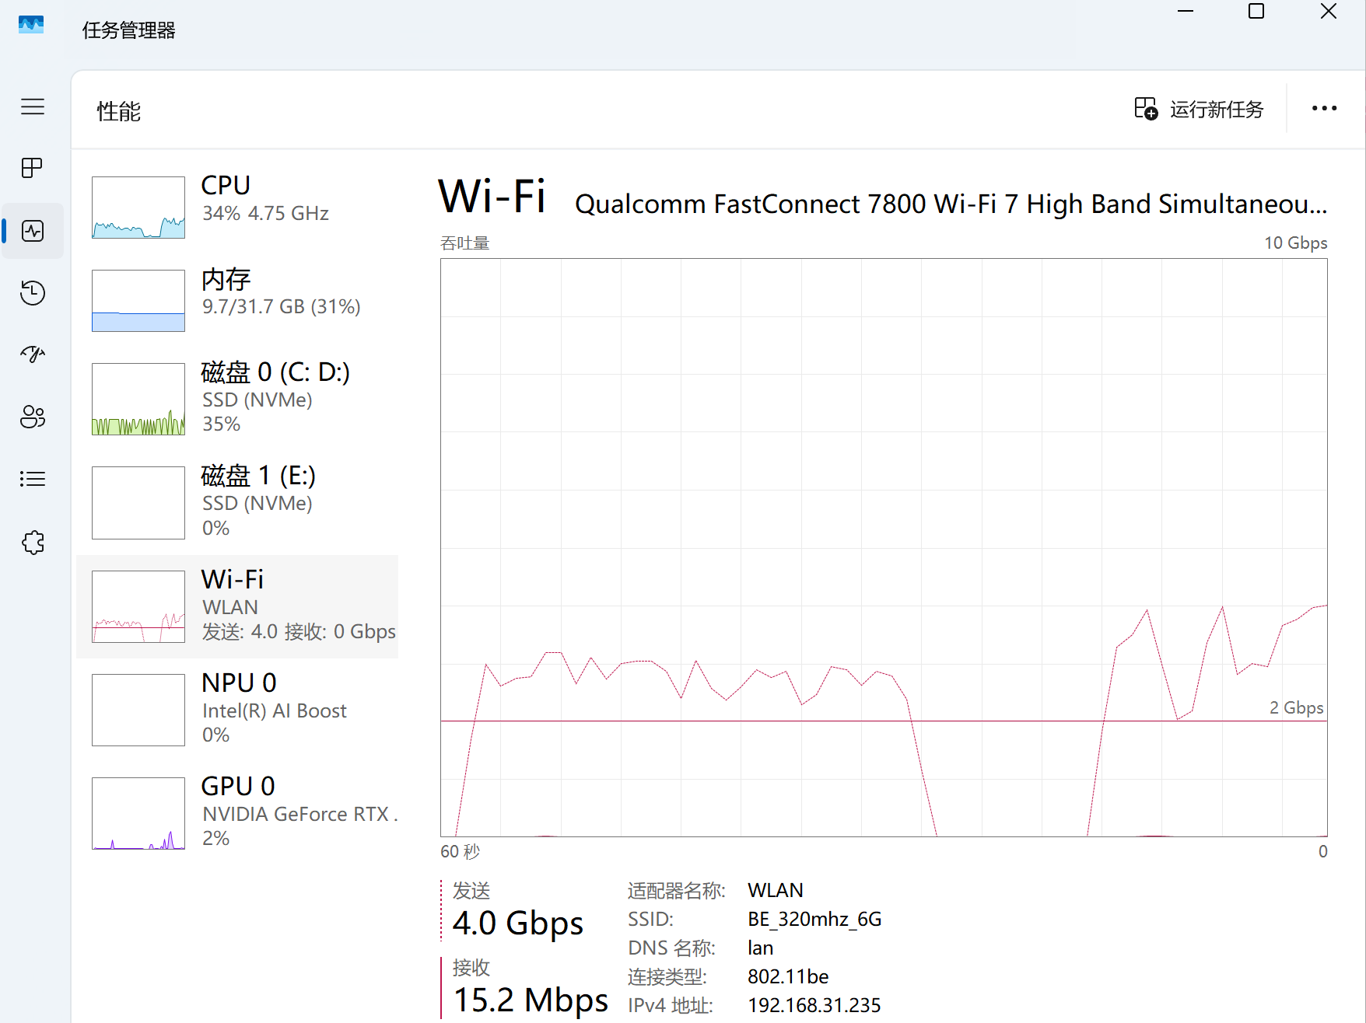Select the Performance page icon

tap(33, 231)
